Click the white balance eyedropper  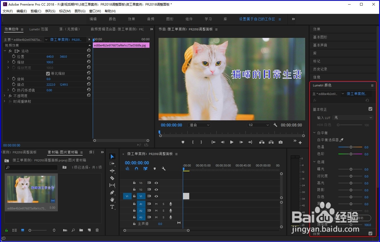click(x=341, y=140)
